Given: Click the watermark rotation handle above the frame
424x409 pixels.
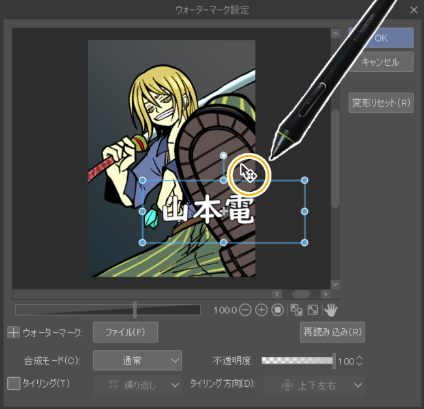Looking at the screenshot, I should (x=223, y=155).
